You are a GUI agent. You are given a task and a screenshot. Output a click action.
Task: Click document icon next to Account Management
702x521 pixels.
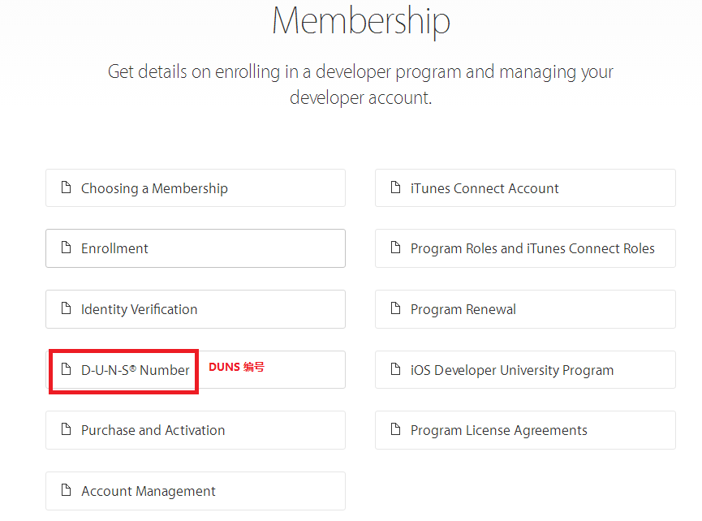tap(67, 491)
